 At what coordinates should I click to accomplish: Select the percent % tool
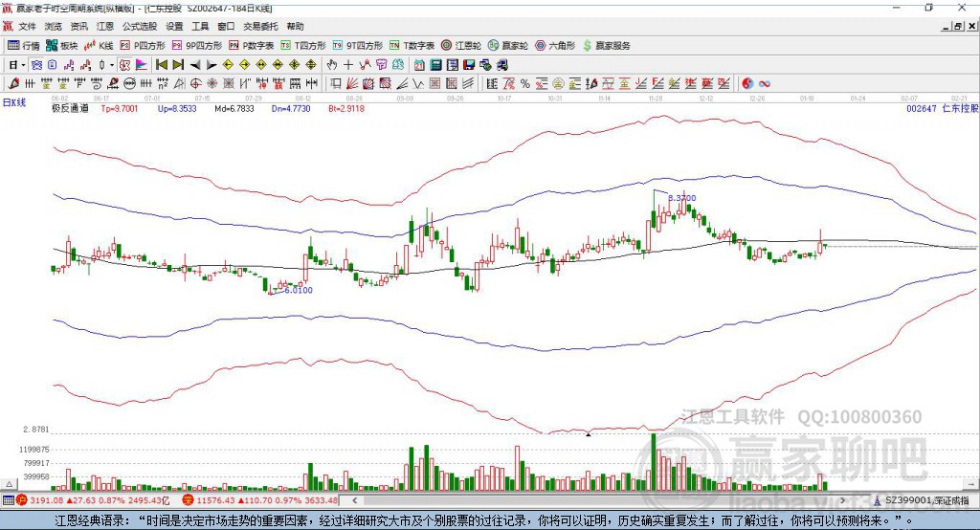tap(525, 83)
